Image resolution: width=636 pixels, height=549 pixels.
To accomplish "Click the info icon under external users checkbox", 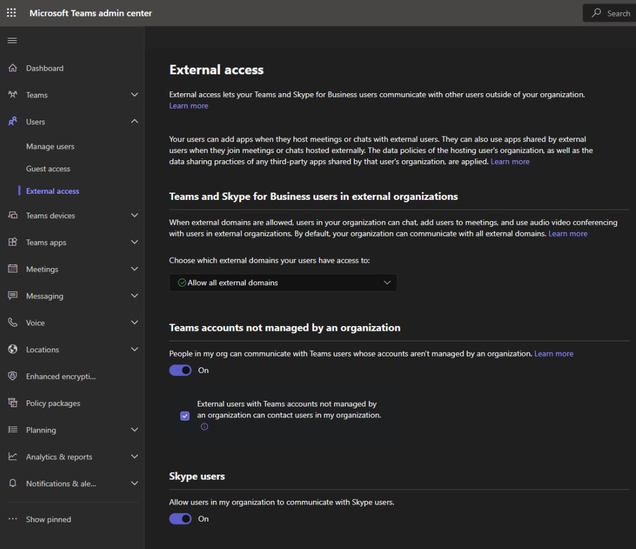I will click(x=204, y=427).
